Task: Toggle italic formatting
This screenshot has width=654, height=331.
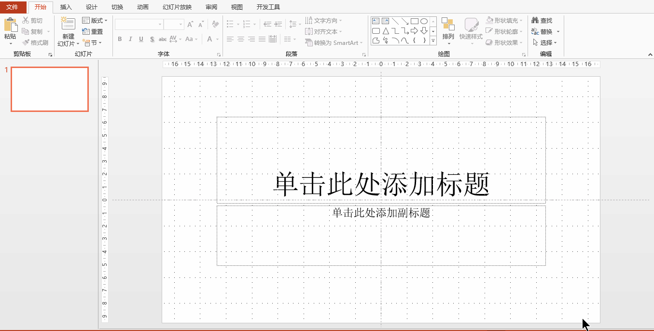Action: [130, 39]
